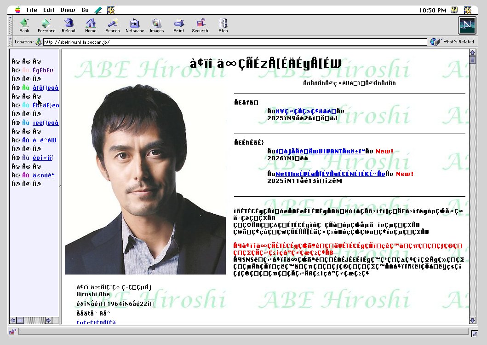Image resolution: width=487 pixels, height=345 pixels.
Task: Click the menu bar clock 10:50 PM
Action: coord(433,10)
